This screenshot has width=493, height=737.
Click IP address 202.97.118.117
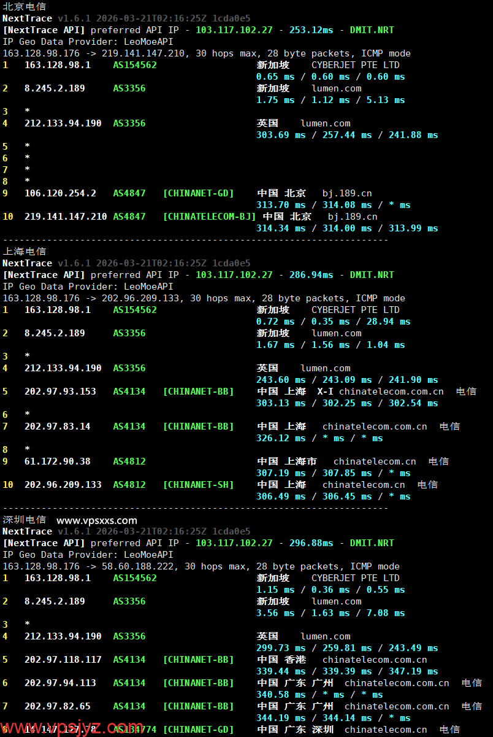click(63, 660)
